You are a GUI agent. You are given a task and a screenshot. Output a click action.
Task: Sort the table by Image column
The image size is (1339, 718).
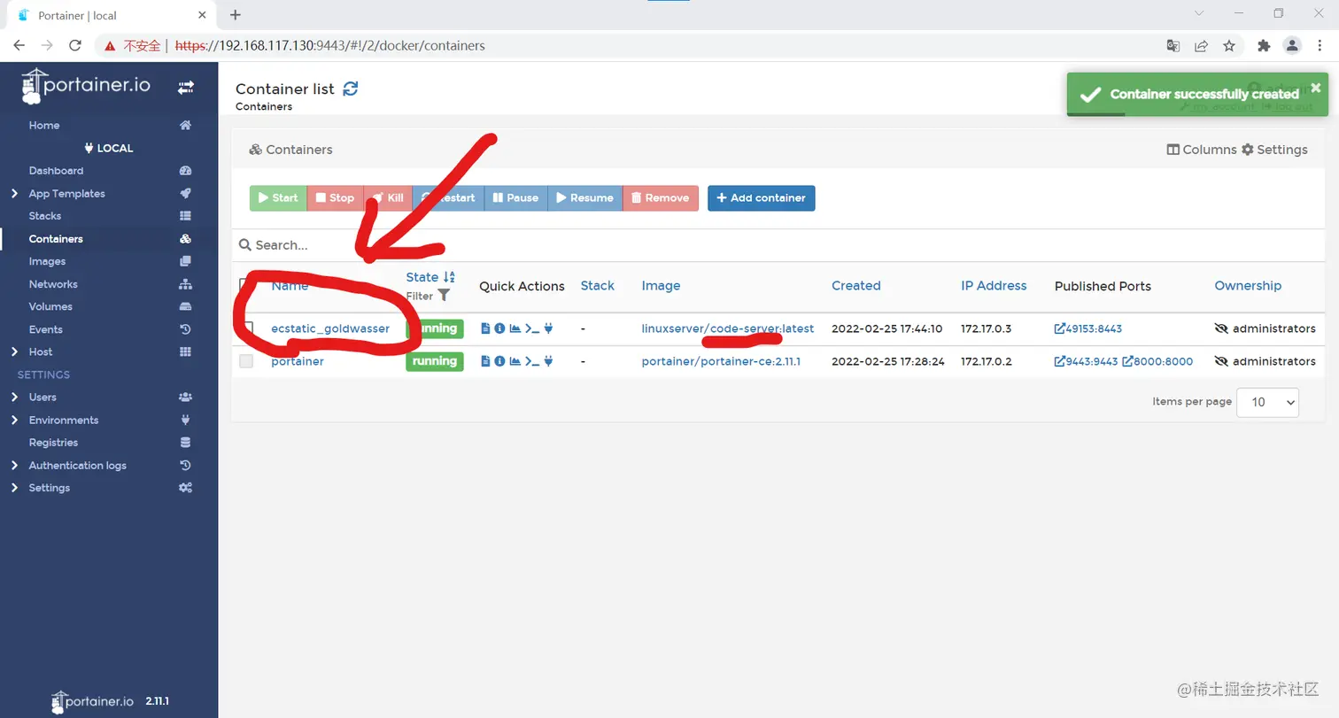tap(661, 286)
